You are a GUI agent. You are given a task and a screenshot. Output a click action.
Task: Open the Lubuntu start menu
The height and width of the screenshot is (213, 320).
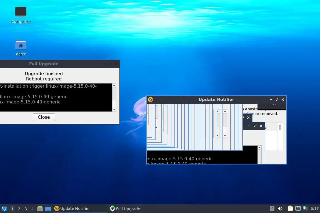(x=4, y=209)
